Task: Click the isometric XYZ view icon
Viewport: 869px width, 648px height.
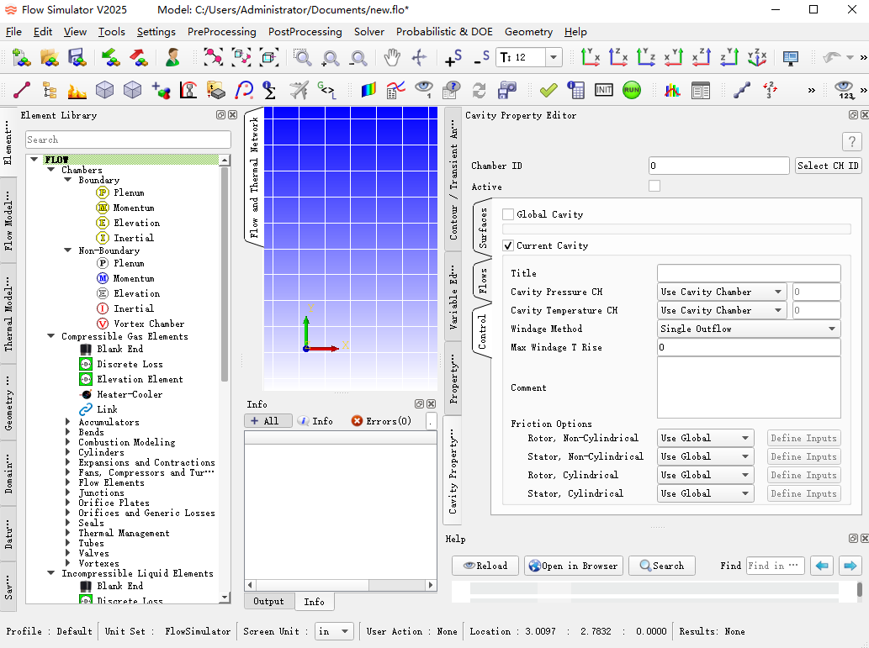Action: coord(756,57)
